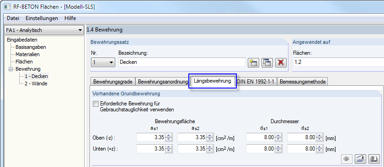Click the Vorhandene Grundbewehrung section title
Image resolution: width=384 pixels, height=167 pixels.
point(126,94)
